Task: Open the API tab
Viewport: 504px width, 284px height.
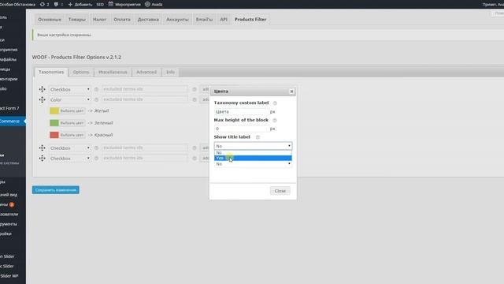Action: 224,19
